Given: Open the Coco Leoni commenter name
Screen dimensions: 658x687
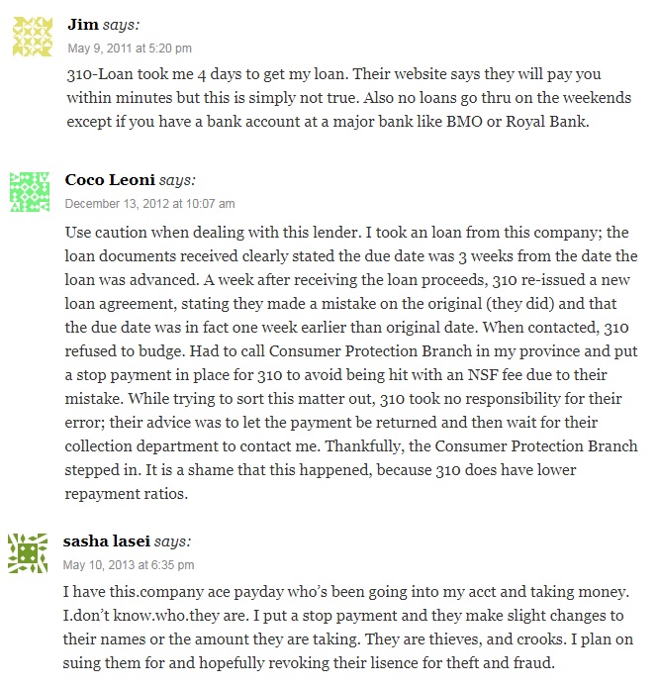Looking at the screenshot, I should pyautogui.click(x=110, y=179).
